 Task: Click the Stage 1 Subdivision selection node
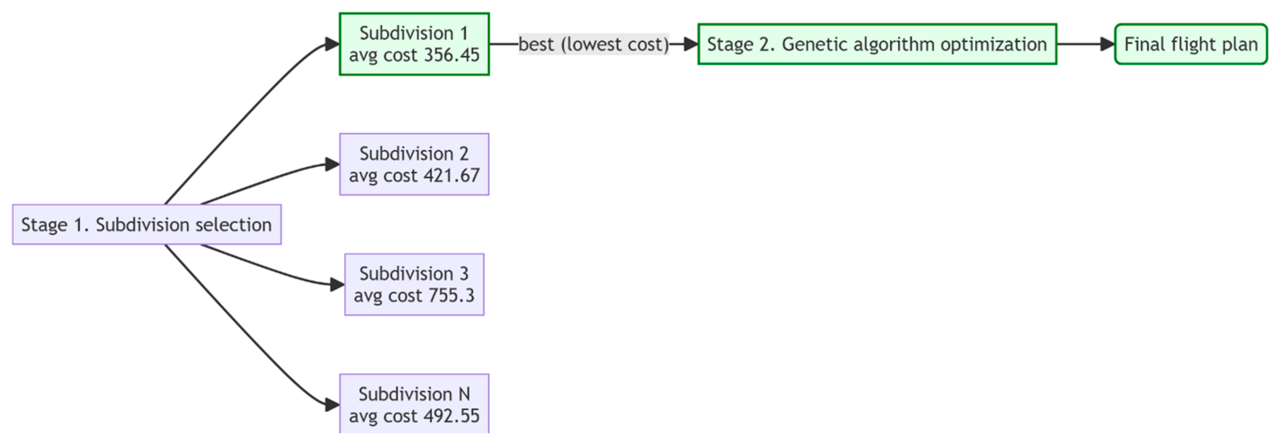click(147, 224)
